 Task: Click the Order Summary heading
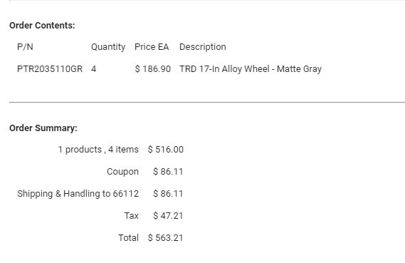coord(43,128)
